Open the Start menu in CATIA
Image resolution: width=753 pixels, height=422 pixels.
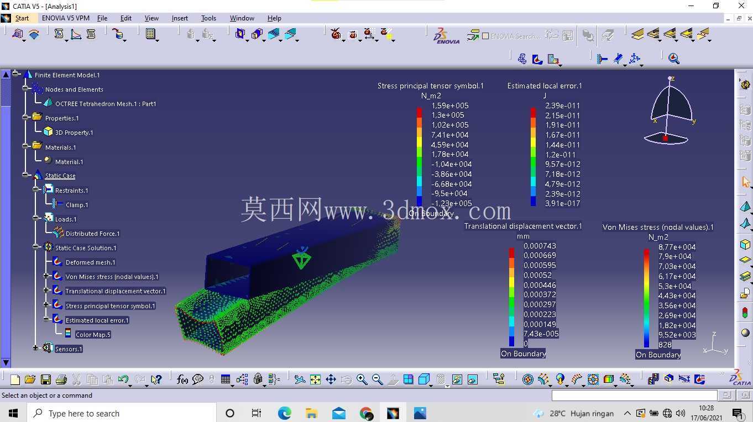coord(22,18)
